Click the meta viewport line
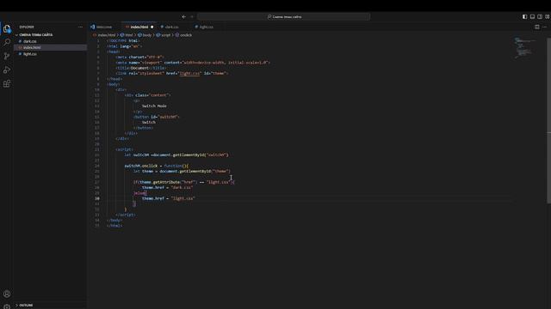This screenshot has width=551, height=309. (x=193, y=63)
